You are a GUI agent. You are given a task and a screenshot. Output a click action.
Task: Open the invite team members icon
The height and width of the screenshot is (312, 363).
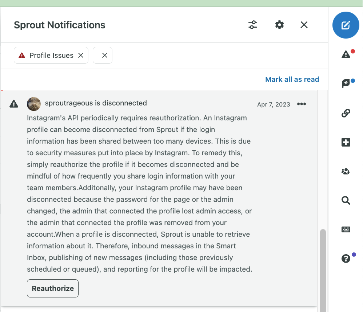(346, 171)
